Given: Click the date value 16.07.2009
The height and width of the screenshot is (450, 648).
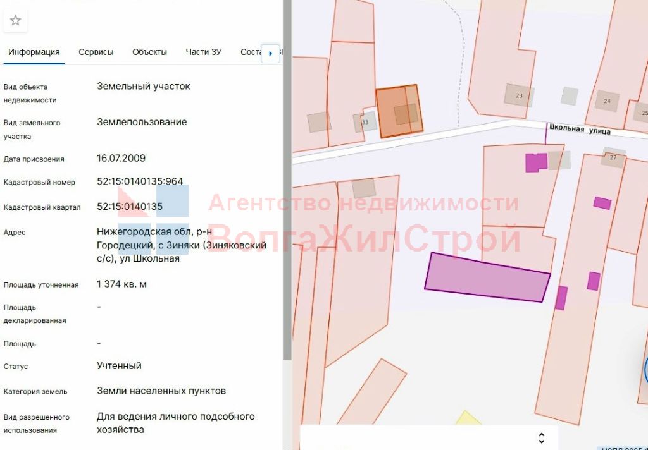Looking at the screenshot, I should (x=121, y=158).
